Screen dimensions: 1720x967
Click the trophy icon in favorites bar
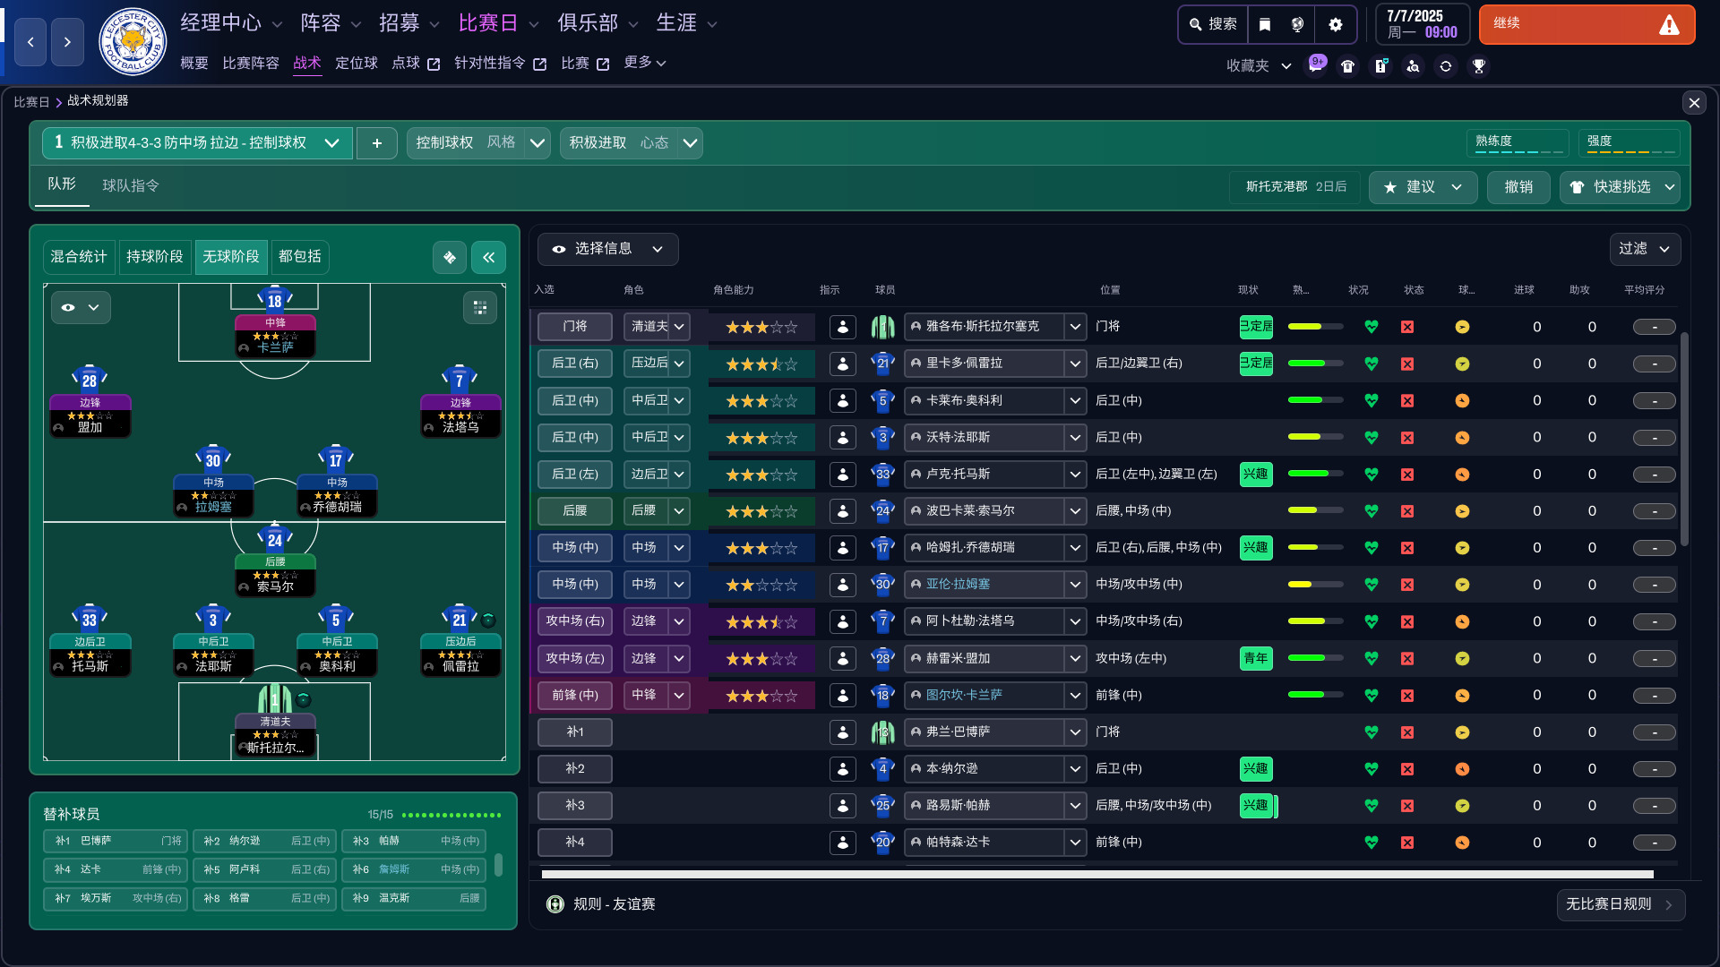[1479, 66]
